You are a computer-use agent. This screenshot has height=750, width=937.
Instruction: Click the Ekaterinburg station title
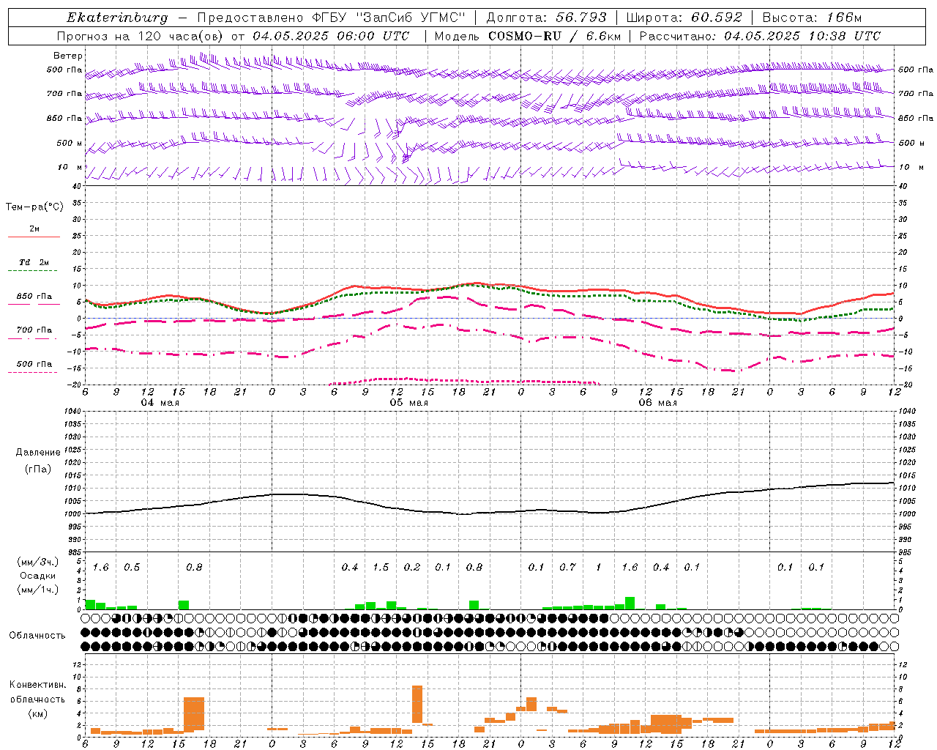click(117, 18)
